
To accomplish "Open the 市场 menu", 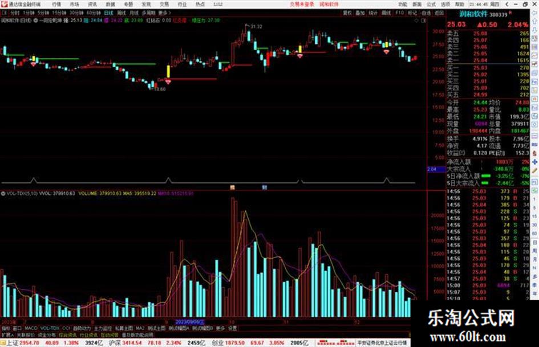I will coord(74,5).
